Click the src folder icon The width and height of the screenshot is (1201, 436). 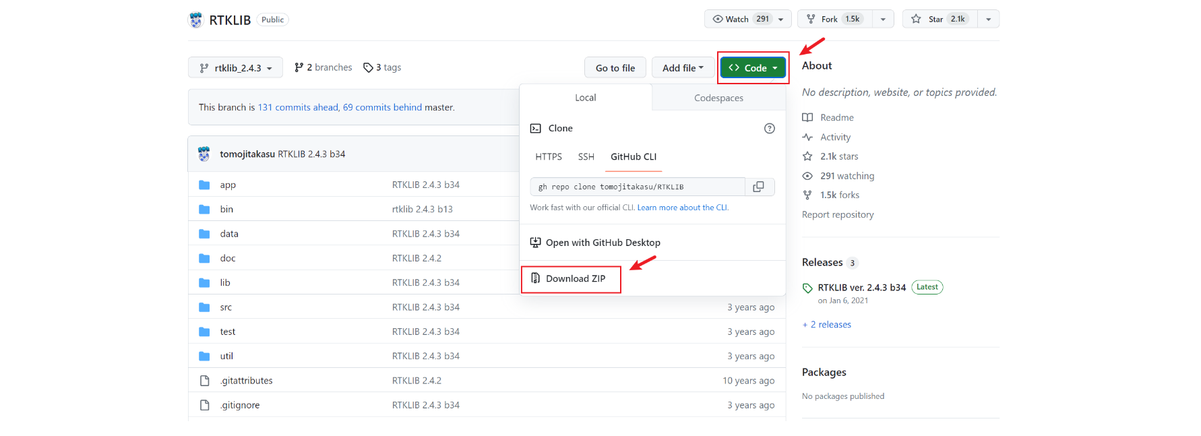coord(204,307)
